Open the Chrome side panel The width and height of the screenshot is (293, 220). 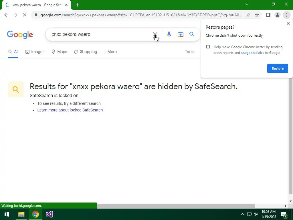point(268,15)
